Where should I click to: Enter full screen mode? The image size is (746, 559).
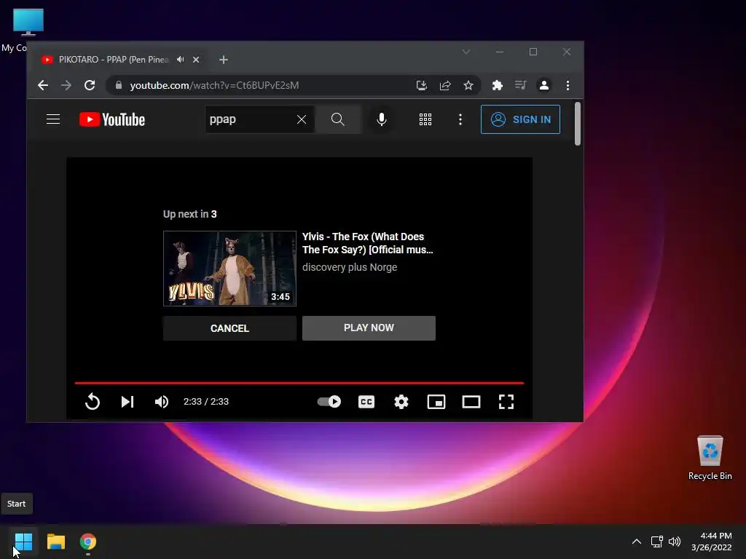(506, 402)
